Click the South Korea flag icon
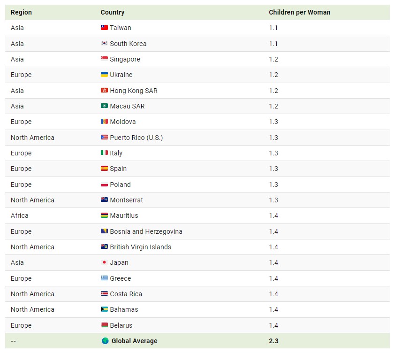 pos(104,43)
